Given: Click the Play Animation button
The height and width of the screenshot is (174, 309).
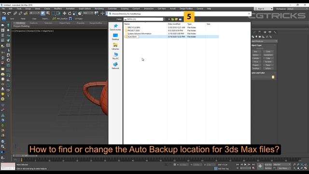Looking at the screenshot, I should (245, 164).
